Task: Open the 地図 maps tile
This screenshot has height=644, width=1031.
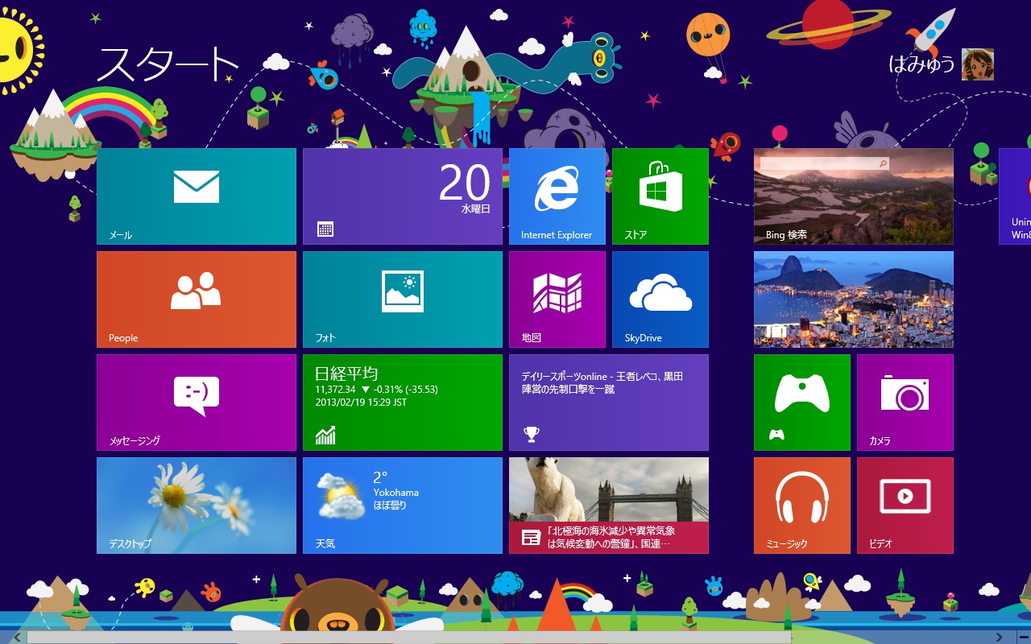Action: pyautogui.click(x=557, y=299)
